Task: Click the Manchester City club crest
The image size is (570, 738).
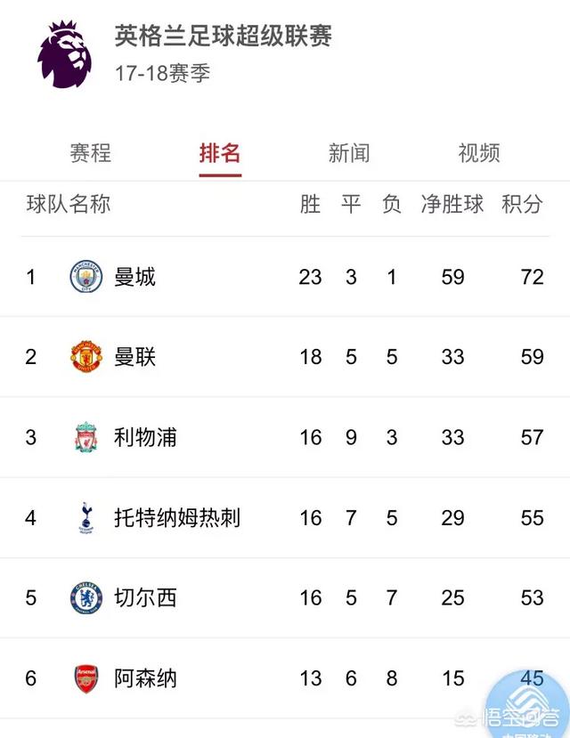Action: click(86, 277)
